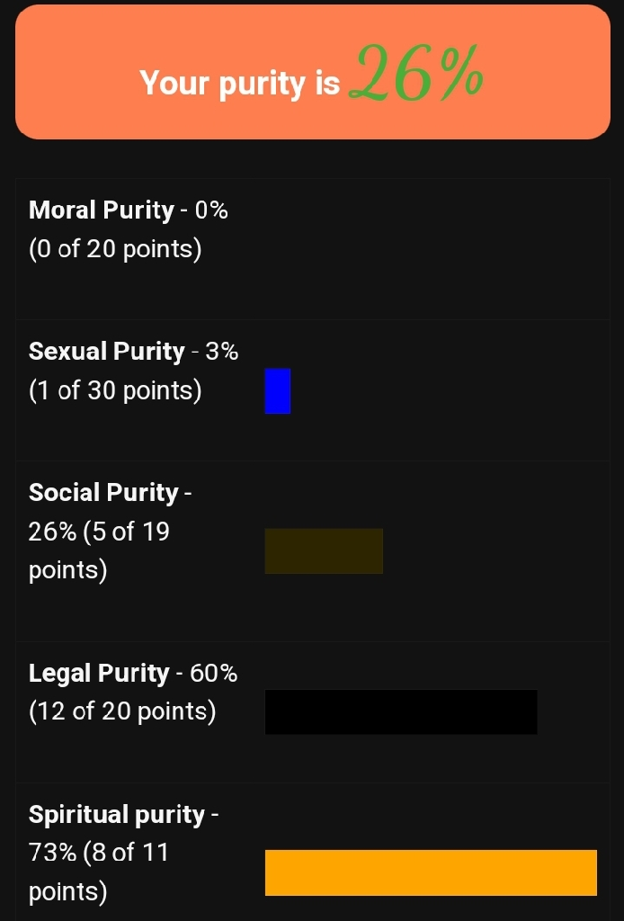This screenshot has width=624, height=921.
Task: Click the black Legal Purity bar
Action: (401, 712)
